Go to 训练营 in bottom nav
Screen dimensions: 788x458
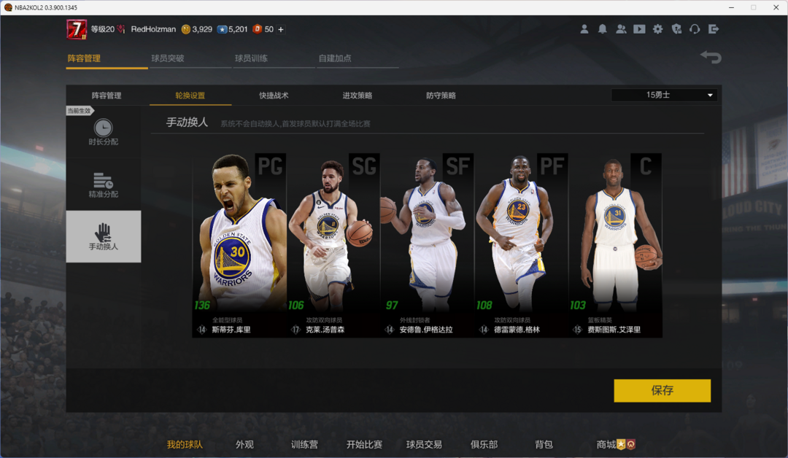pyautogui.click(x=304, y=444)
